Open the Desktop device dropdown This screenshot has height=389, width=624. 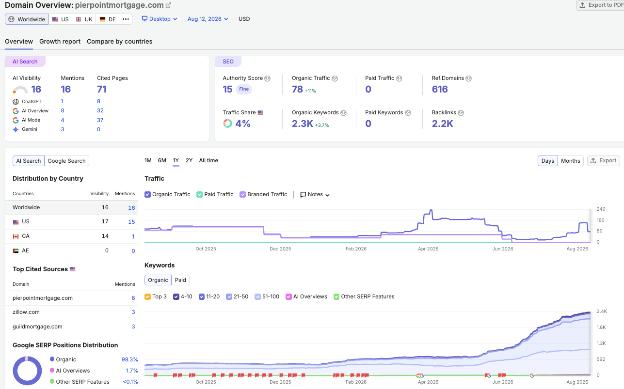(160, 19)
